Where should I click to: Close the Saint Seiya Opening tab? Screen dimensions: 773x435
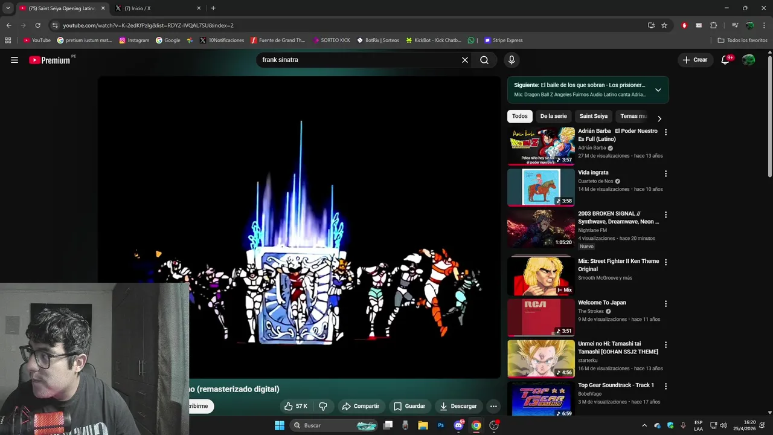(103, 8)
